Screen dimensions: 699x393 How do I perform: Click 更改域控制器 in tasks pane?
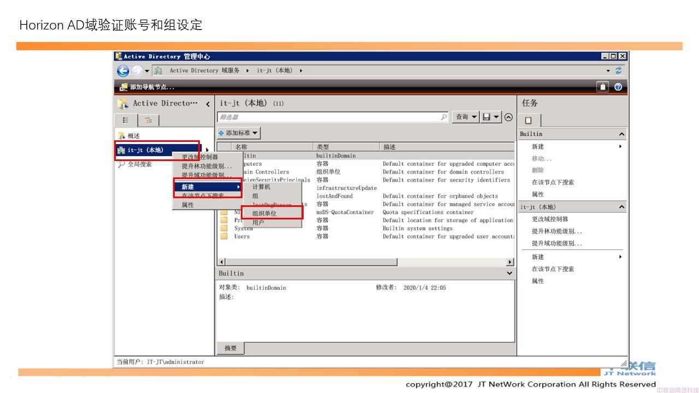(550, 219)
